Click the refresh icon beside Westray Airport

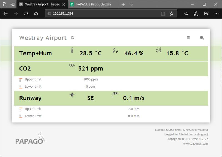click(x=73, y=38)
